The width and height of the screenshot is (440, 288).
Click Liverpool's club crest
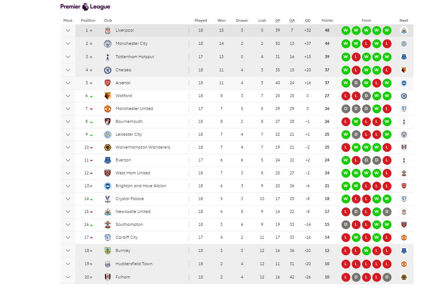point(107,31)
